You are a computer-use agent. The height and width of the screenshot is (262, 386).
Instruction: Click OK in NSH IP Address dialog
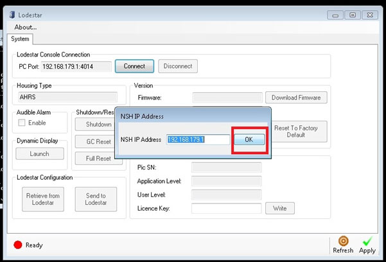coord(249,139)
